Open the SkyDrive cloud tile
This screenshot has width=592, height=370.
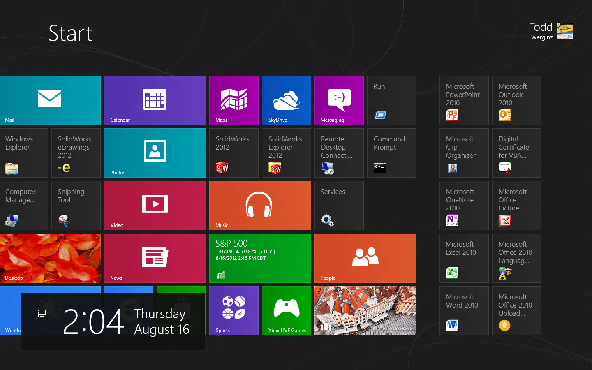pyautogui.click(x=286, y=100)
